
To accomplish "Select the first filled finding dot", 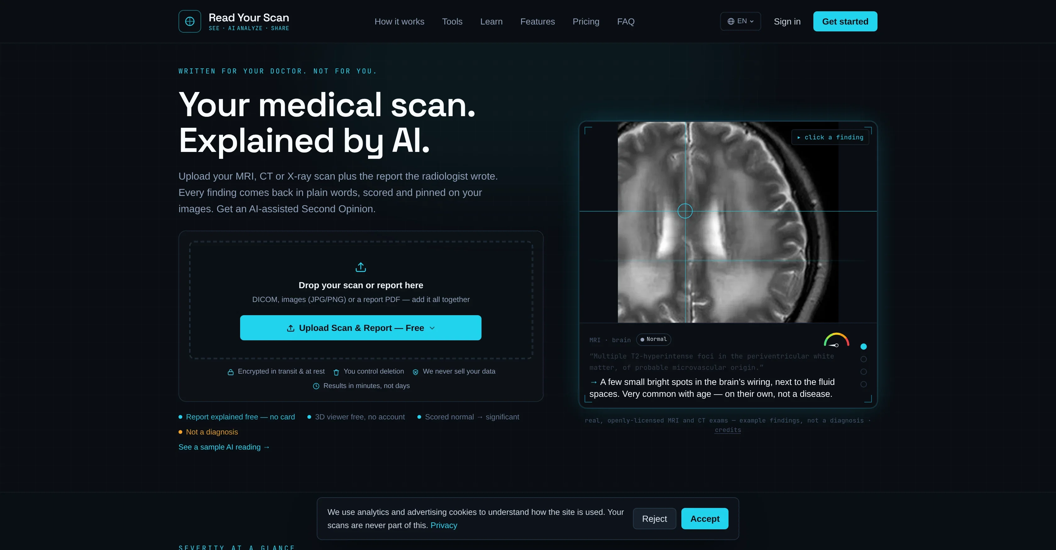I will [x=863, y=347].
